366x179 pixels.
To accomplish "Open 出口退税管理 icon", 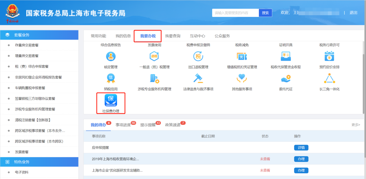I will (198, 56).
